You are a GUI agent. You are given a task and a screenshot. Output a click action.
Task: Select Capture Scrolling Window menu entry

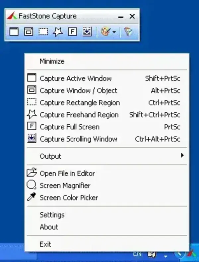tap(107, 139)
